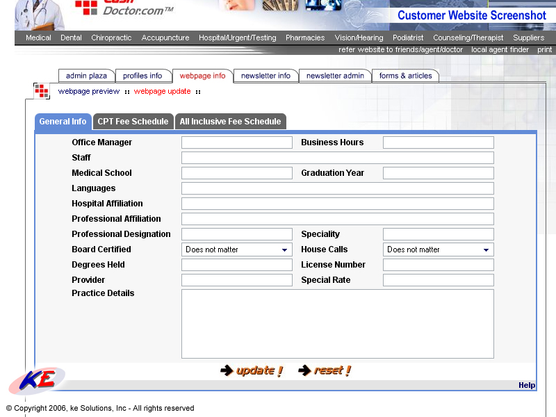
Task: Click the Customer Website Screenshot heading
Action: tap(472, 15)
